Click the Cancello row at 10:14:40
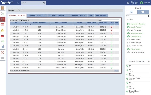Viewport: 151px width, 95px height. coord(64,46)
